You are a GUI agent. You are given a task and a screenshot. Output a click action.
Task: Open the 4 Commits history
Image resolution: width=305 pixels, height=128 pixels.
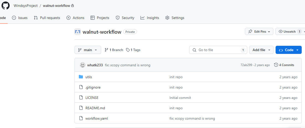pos(284,65)
